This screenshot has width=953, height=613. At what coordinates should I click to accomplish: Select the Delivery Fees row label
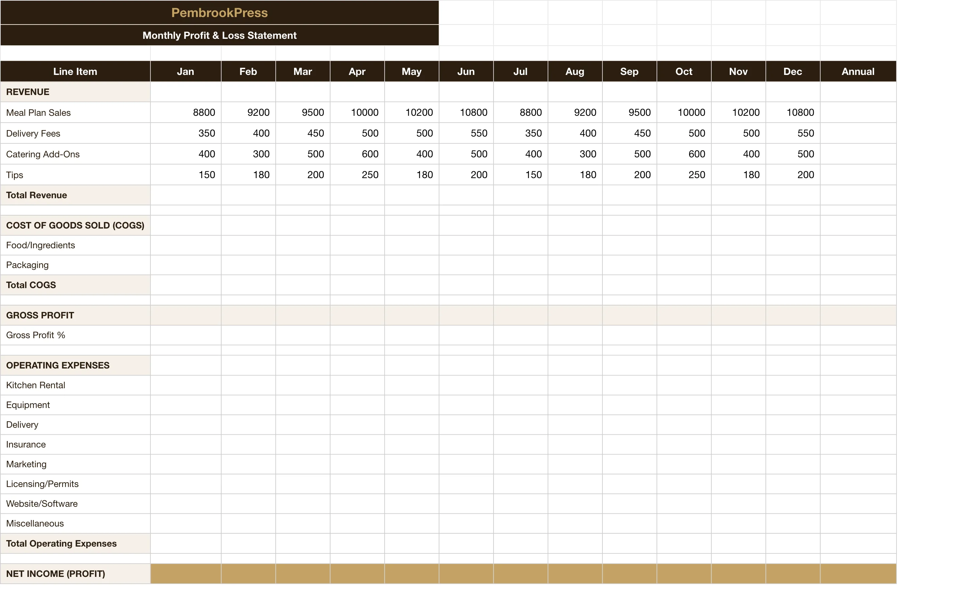75,133
